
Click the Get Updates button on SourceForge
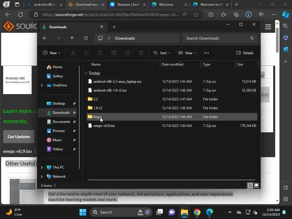click(19, 137)
